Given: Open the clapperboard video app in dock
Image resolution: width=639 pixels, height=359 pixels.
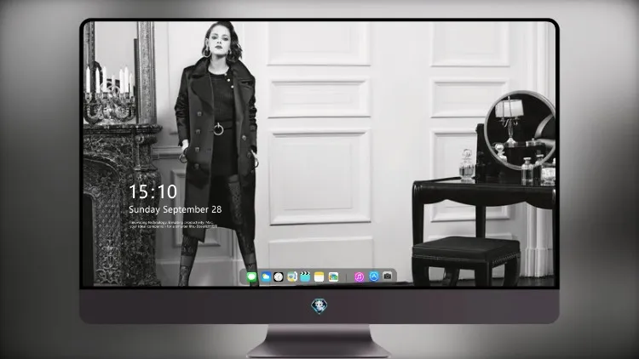Looking at the screenshot, I should (305, 276).
